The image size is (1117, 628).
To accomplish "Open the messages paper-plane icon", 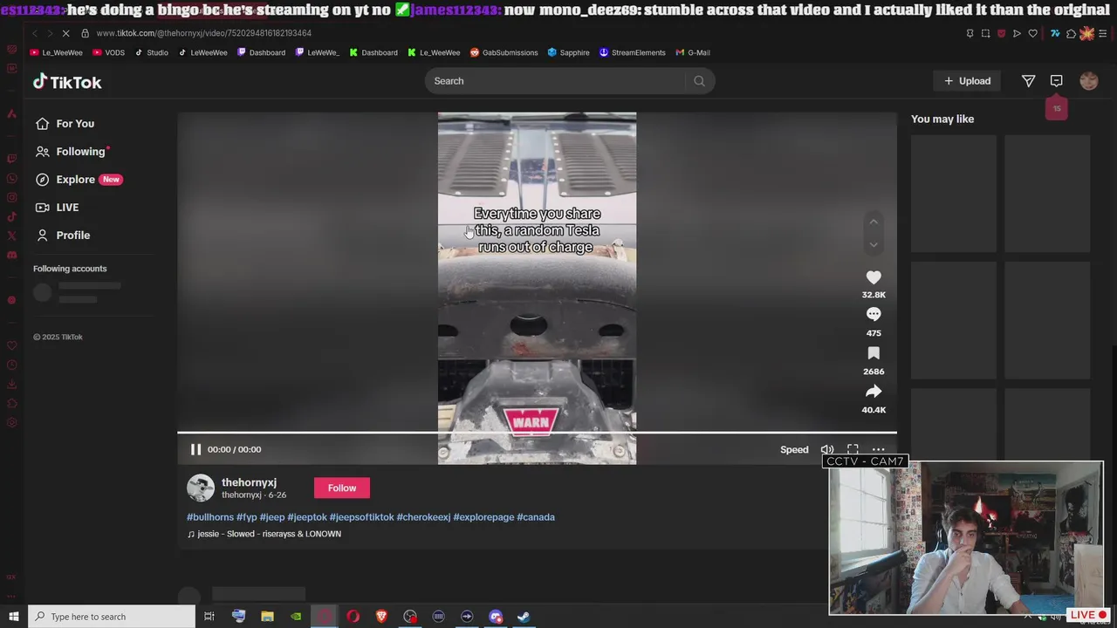I will coord(1029,81).
